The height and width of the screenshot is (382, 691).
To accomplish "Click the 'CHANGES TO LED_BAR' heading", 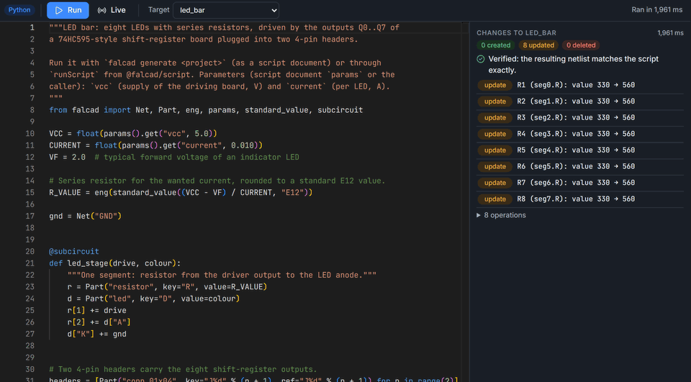I will [516, 32].
